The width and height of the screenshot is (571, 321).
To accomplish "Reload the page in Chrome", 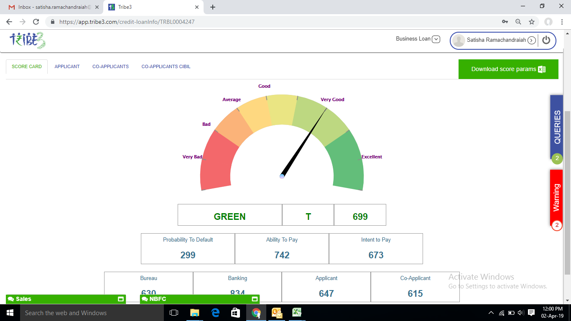I will coord(36,22).
